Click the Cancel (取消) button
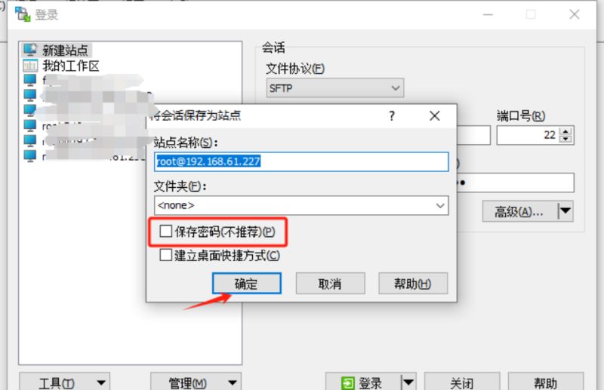604x390 pixels. click(330, 284)
